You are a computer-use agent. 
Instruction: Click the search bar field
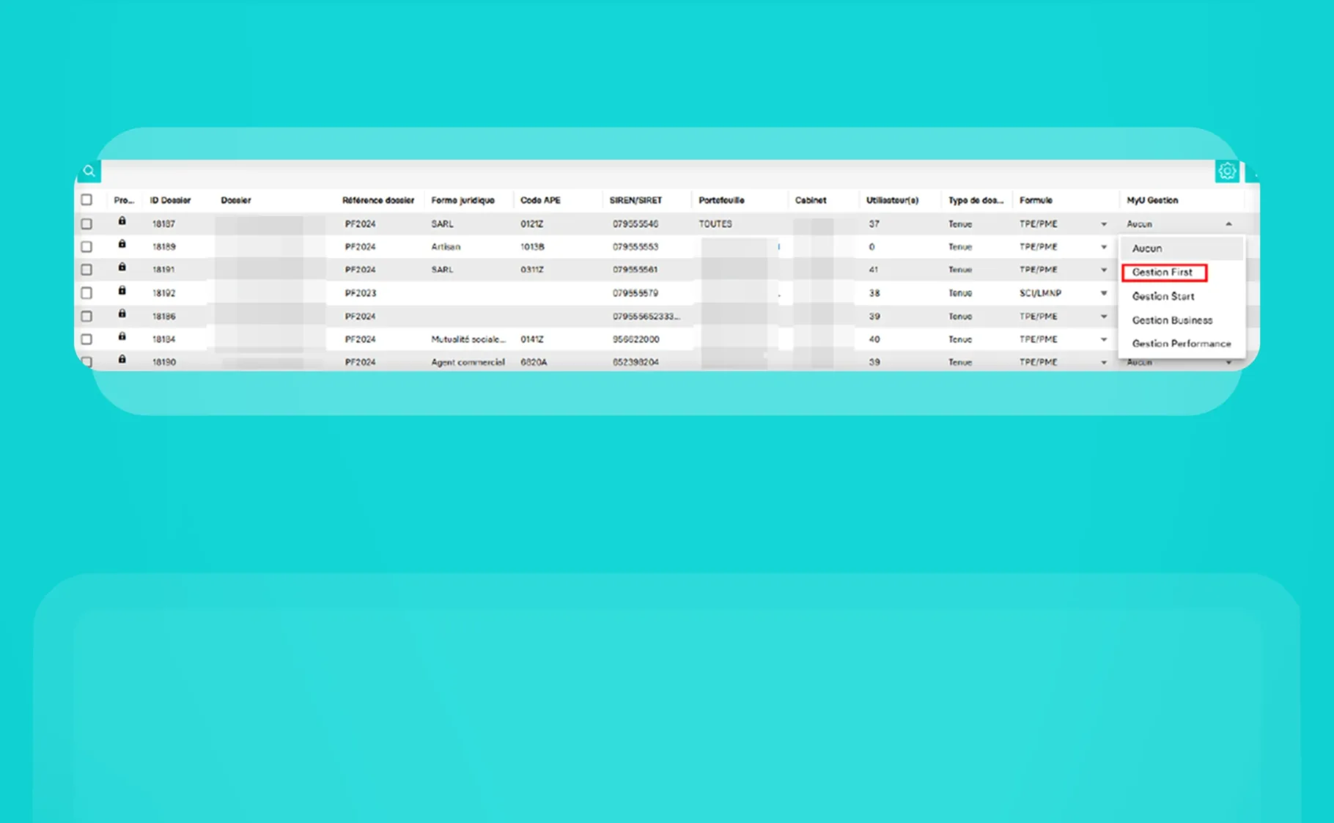tap(657, 171)
